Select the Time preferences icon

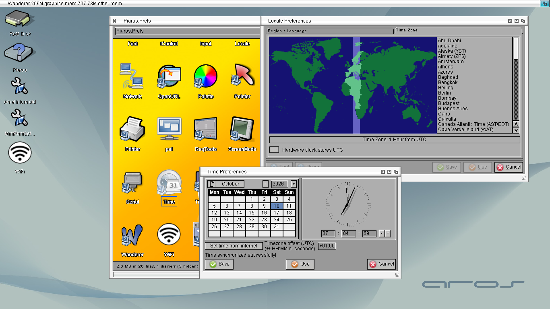[169, 182]
